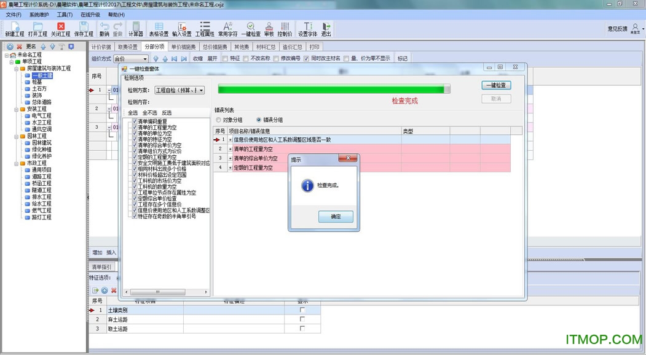Switch to the 单价措施费 tab

(x=183, y=47)
